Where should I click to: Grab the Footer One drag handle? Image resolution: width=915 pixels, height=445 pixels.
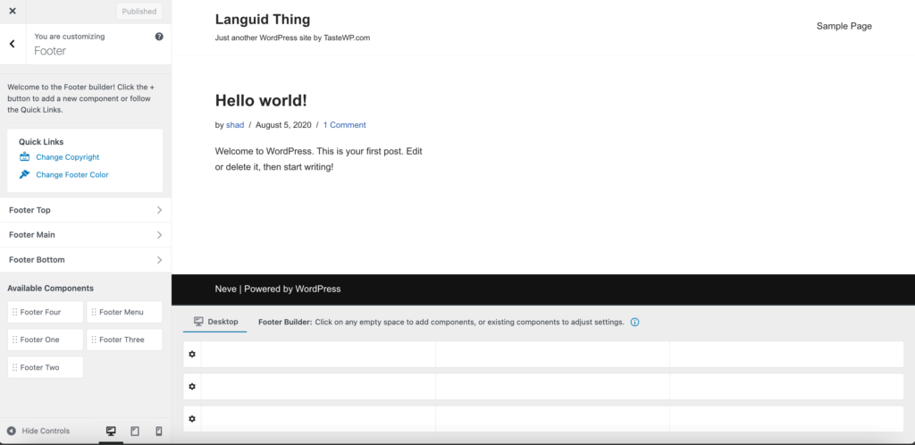pyautogui.click(x=14, y=340)
